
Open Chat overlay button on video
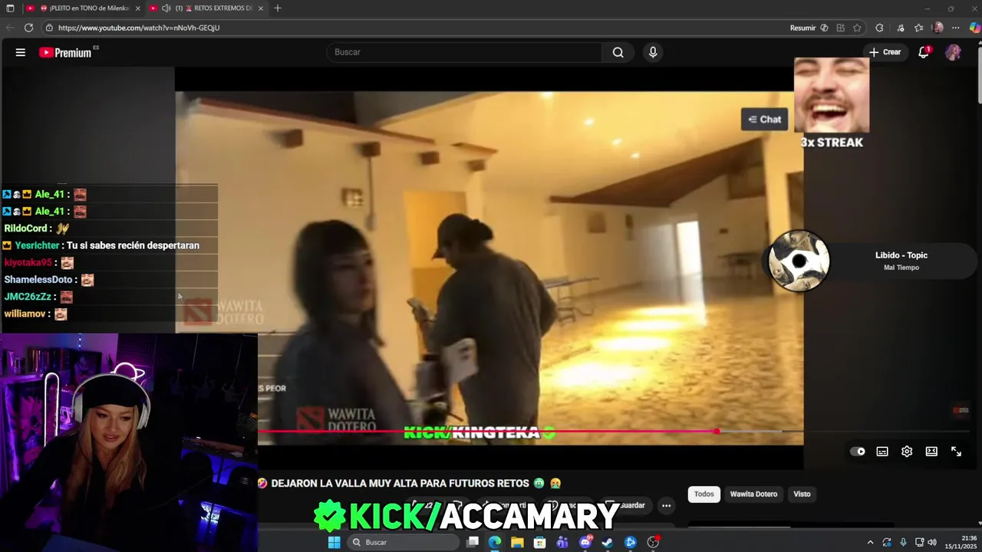[765, 119]
